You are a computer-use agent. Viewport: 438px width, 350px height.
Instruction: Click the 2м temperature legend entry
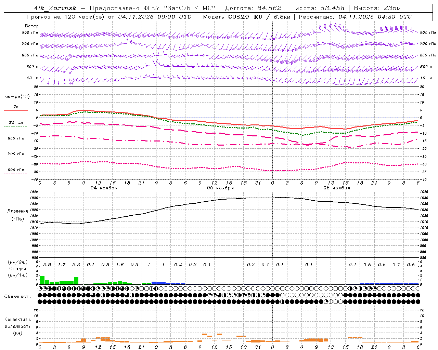coord(16,107)
